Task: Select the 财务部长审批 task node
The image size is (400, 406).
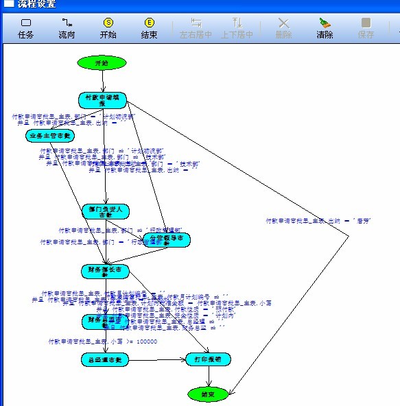Action: pyautogui.click(x=105, y=272)
